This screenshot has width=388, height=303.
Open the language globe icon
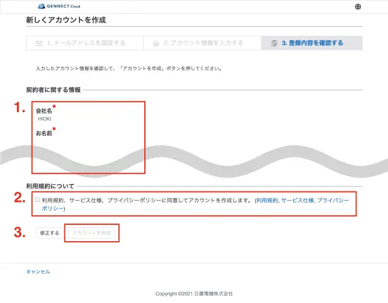coord(358,7)
